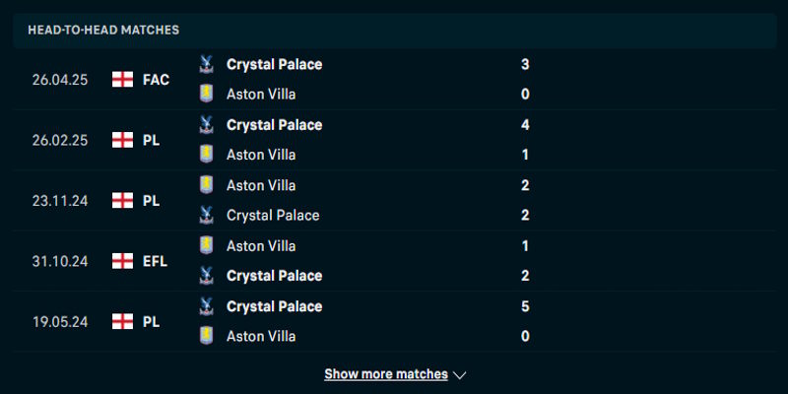Click England flag beside FAC competition

pyautogui.click(x=123, y=80)
